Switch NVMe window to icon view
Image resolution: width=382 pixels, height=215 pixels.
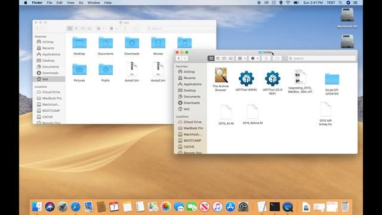211,59
